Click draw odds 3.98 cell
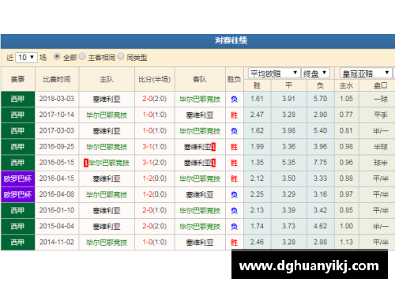The width and height of the screenshot is (395, 286). tap(289, 131)
